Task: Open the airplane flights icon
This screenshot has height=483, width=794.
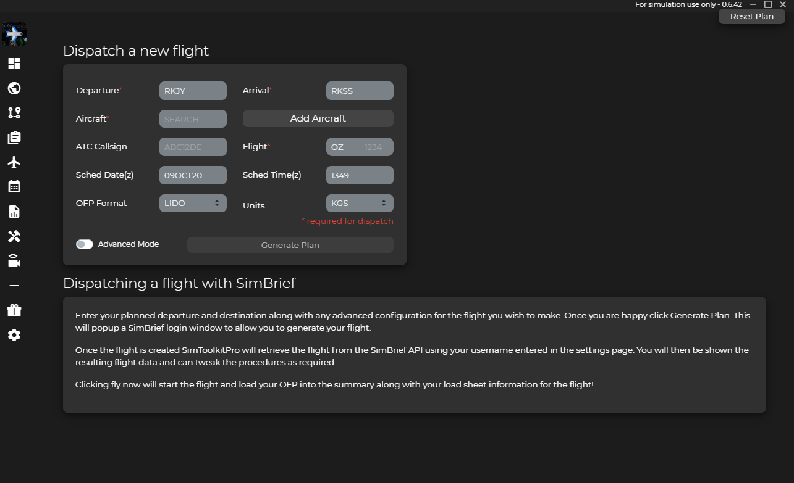Action: pos(14,162)
